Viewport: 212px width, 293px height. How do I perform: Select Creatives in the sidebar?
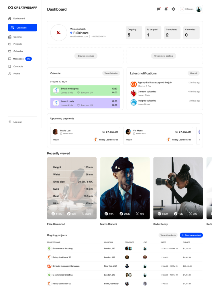22,28
